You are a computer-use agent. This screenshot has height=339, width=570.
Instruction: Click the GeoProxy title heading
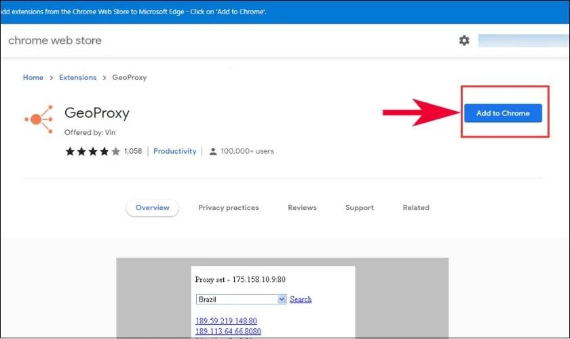[96, 113]
